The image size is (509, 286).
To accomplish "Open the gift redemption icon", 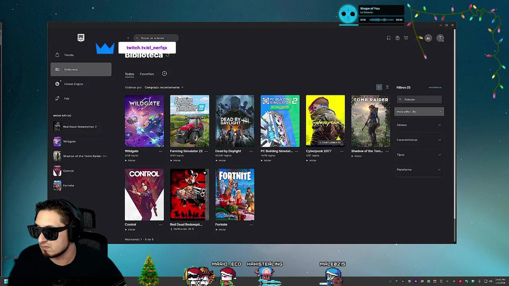I will point(397,38).
